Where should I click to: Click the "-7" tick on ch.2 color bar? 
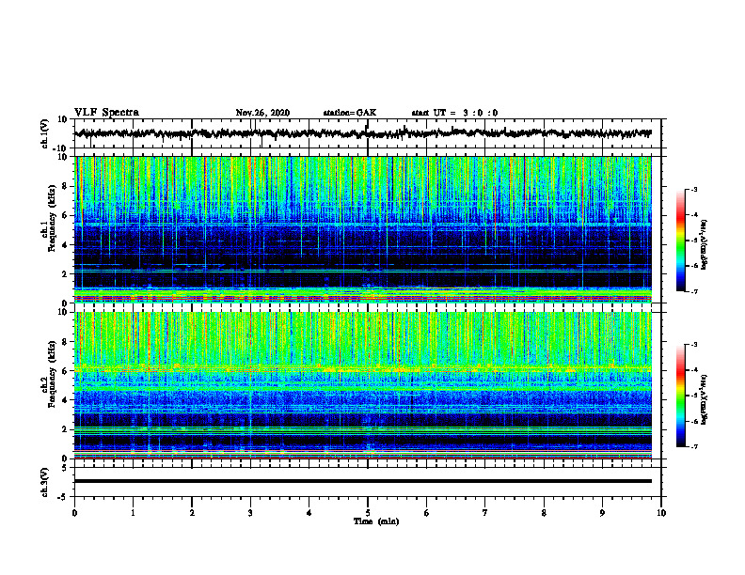point(693,447)
